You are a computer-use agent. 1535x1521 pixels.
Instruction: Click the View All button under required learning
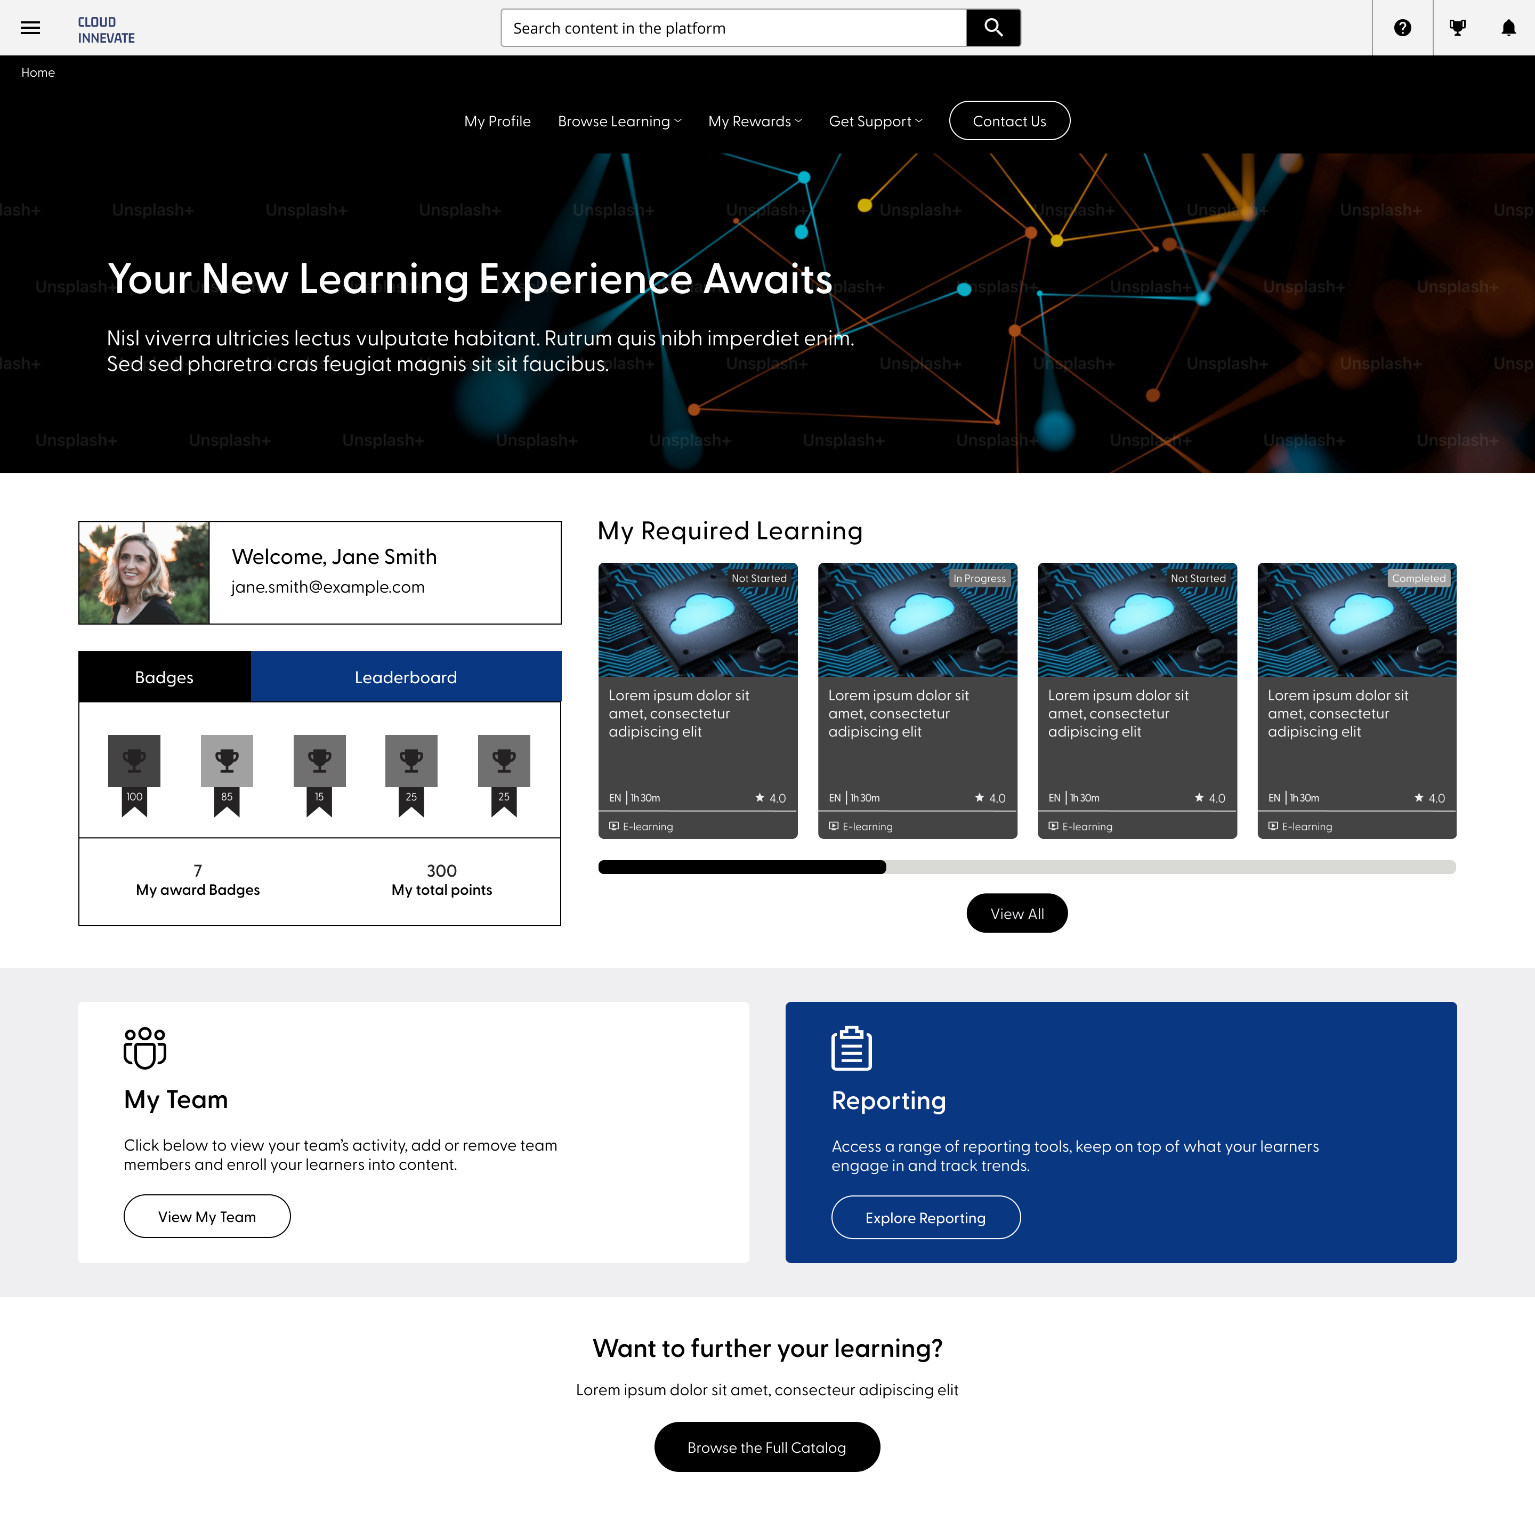1017,913
